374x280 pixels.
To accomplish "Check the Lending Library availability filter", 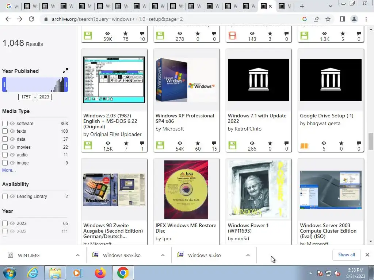I will (5, 197).
